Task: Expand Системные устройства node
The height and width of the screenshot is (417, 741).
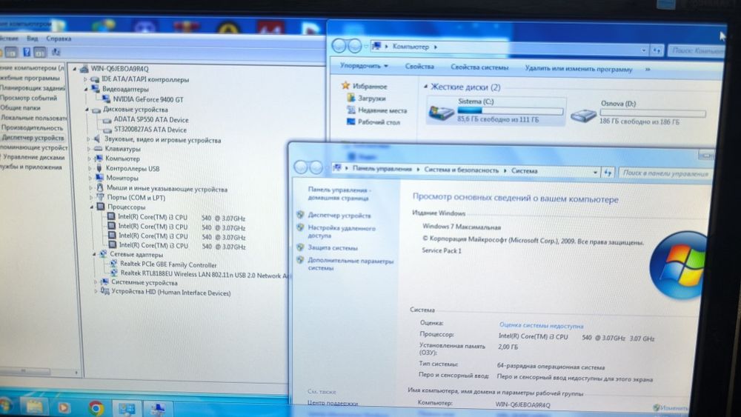Action: click(95, 282)
